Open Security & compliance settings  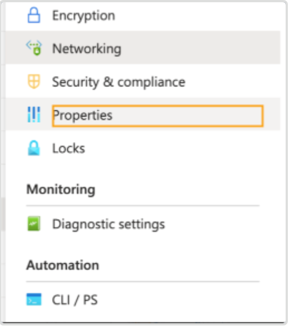pos(119,82)
